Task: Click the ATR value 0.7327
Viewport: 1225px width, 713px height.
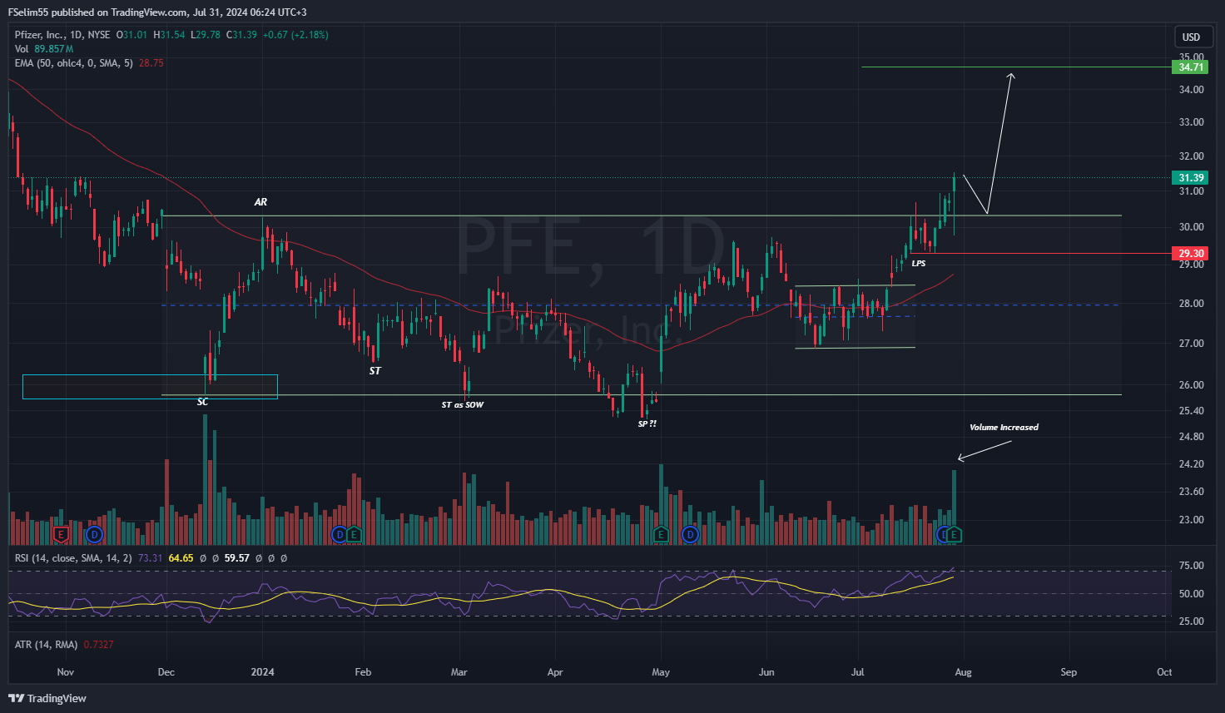Action: coord(98,645)
